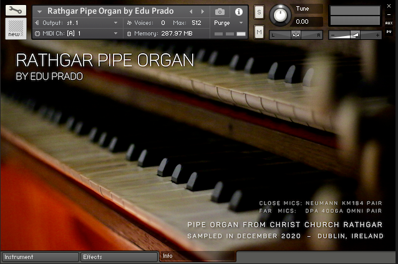Increase volume with the plus icon
The height and width of the screenshot is (264, 398).
coord(378,35)
